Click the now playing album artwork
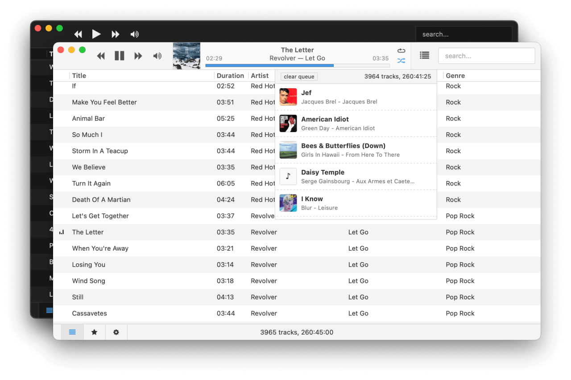571x380 pixels. [186, 56]
